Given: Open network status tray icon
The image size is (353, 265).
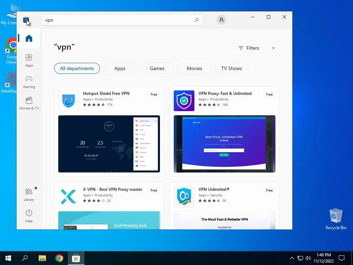Looking at the screenshot, I should (x=300, y=258).
